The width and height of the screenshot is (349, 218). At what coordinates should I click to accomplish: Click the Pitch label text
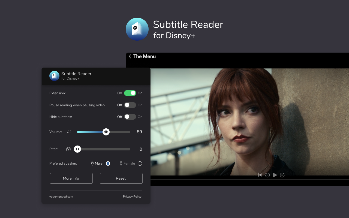coord(54,149)
